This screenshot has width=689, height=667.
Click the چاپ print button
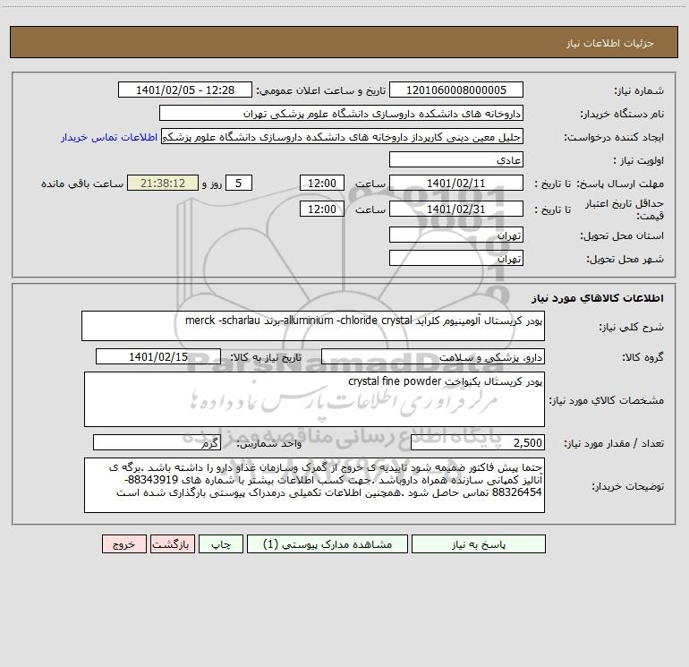click(x=221, y=544)
